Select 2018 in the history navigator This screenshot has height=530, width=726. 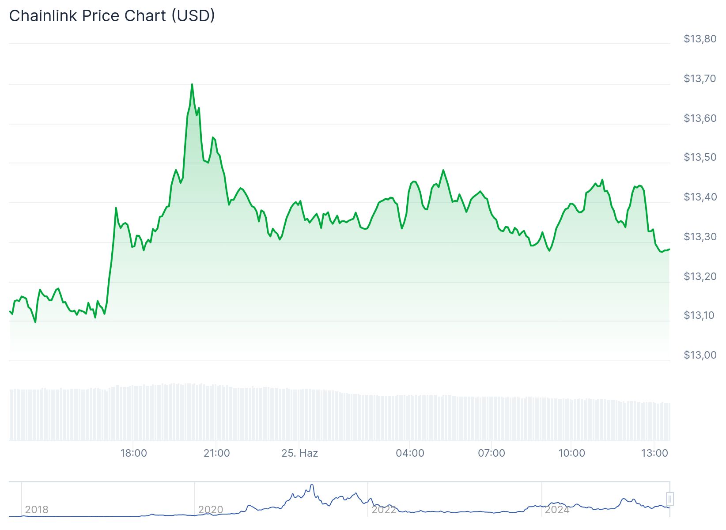[37, 510]
